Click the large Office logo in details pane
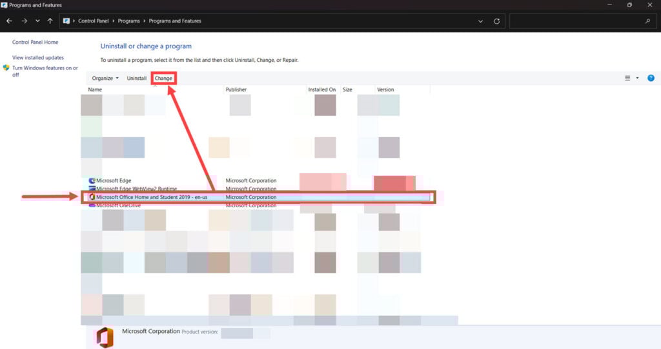Viewport: 661px width, 349px height. [105, 337]
